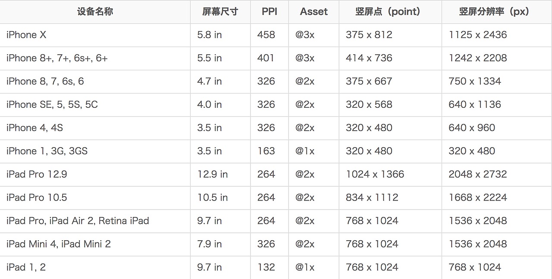The image size is (552, 279).
Task: Click the iPad 1, 2 name cell
Action: pyautogui.click(x=26, y=268)
